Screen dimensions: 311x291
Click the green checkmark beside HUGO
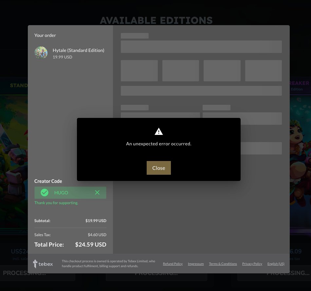45,192
